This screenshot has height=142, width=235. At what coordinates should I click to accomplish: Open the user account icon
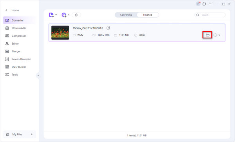click(x=198, y=4)
